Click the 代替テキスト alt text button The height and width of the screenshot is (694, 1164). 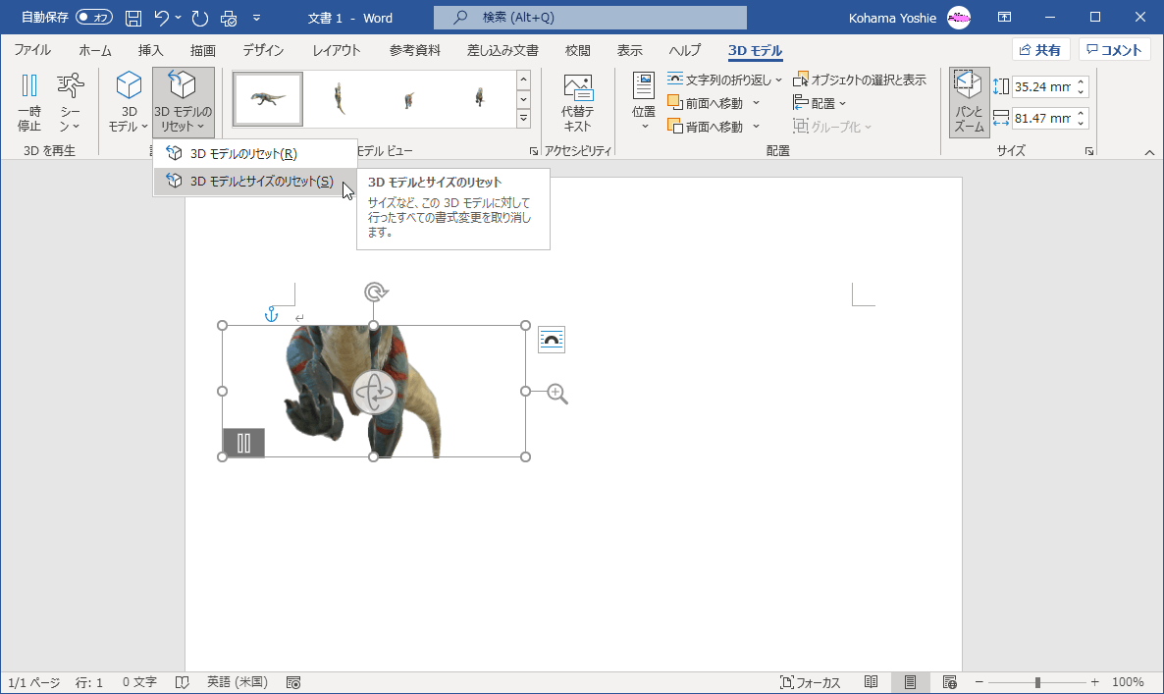coord(577,102)
